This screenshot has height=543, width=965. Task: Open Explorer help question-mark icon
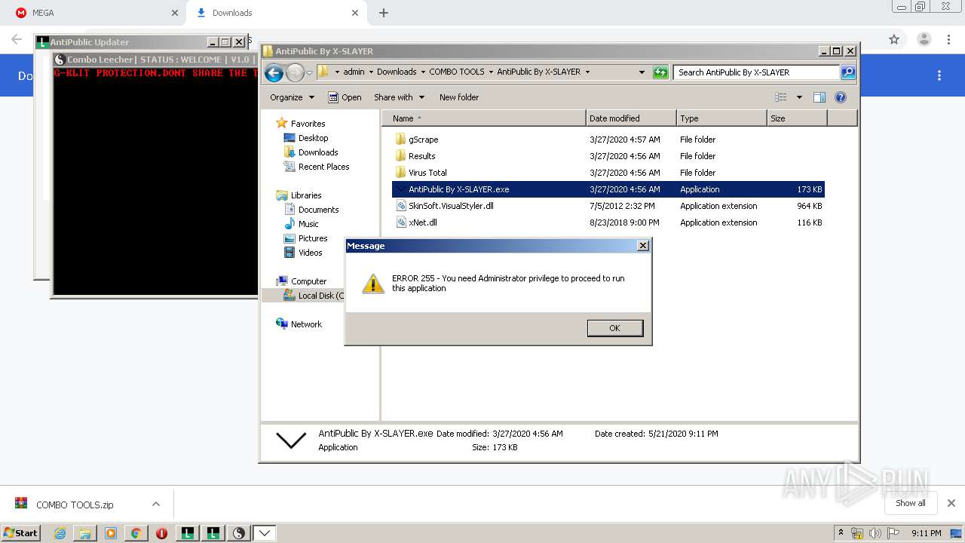[x=841, y=97]
